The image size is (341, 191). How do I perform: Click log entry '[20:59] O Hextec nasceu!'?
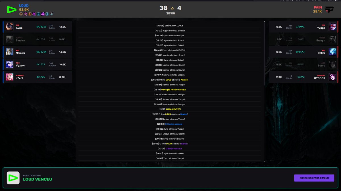[170, 124]
